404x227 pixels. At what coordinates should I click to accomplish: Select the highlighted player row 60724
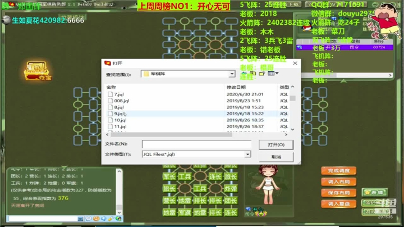pos(345,47)
